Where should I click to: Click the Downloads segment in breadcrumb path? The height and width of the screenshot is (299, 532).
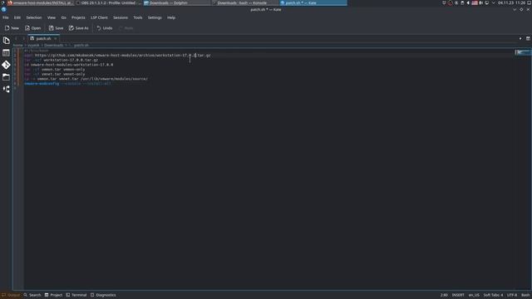[x=53, y=45]
